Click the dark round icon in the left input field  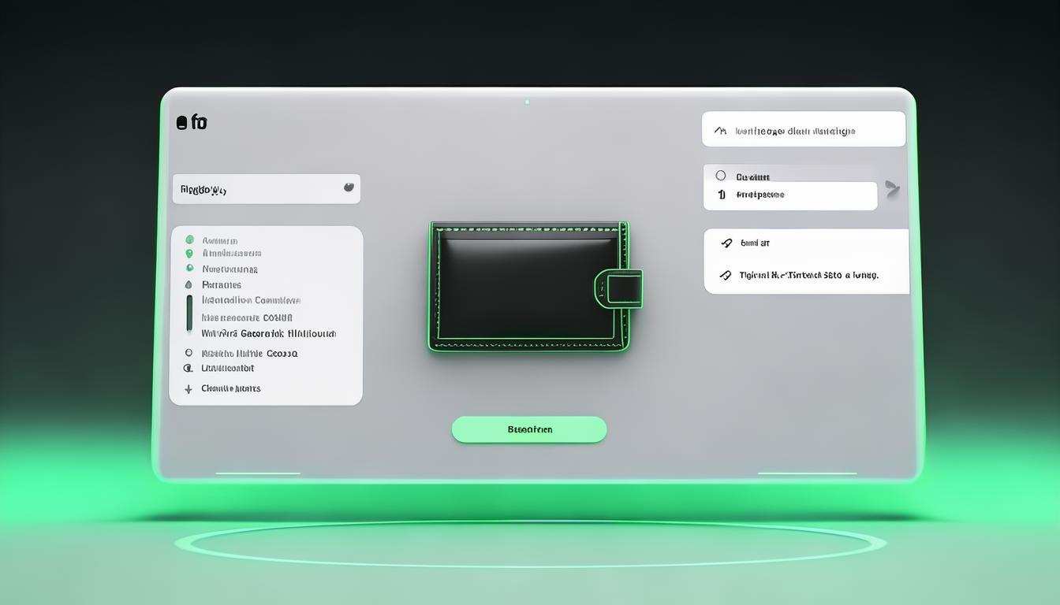tap(349, 187)
